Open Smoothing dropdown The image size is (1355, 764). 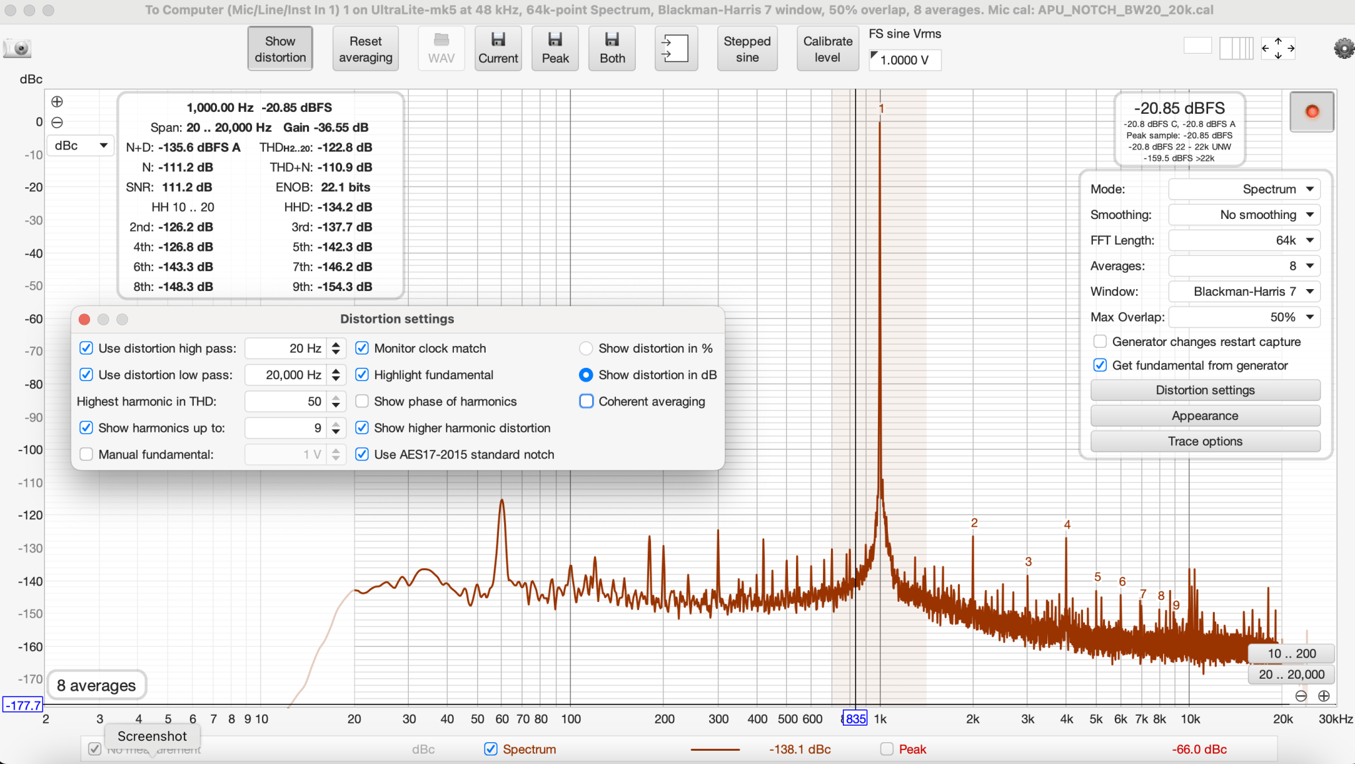[x=1244, y=215]
